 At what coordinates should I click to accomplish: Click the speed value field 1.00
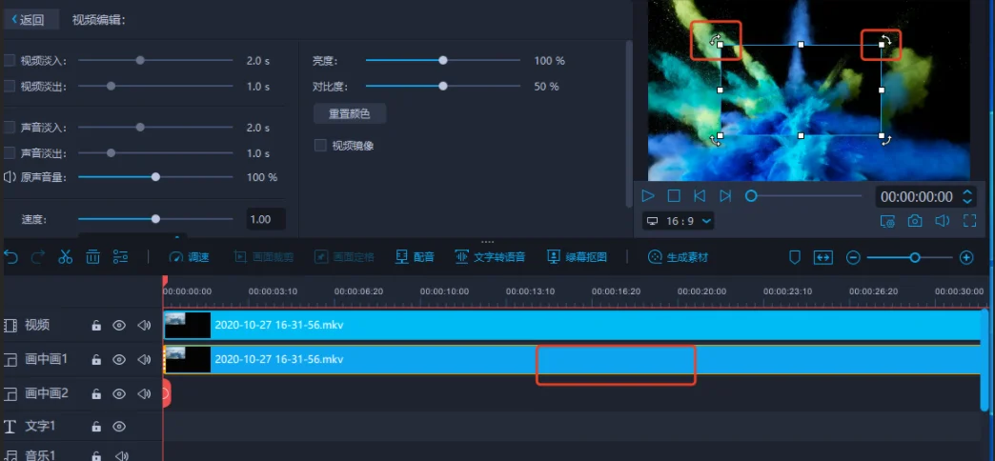click(266, 219)
